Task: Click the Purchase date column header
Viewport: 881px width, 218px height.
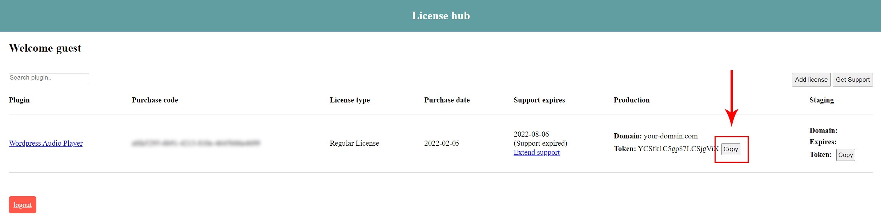Action: point(447,100)
